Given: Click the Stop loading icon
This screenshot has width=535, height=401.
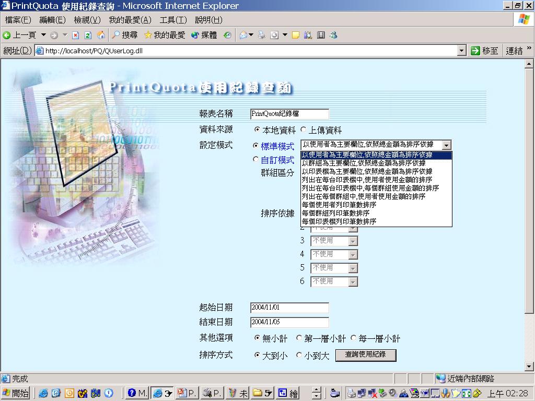Looking at the screenshot, I should [x=75, y=35].
